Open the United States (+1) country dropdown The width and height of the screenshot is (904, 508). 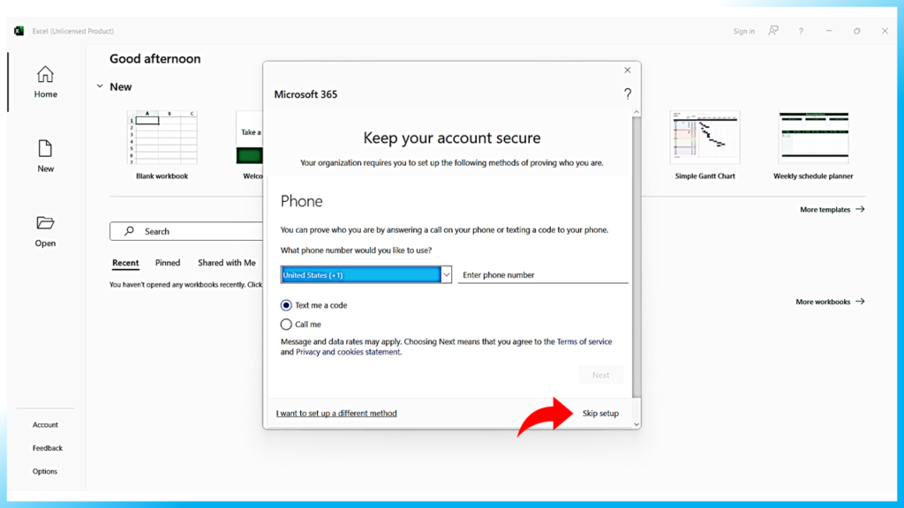[x=366, y=275]
